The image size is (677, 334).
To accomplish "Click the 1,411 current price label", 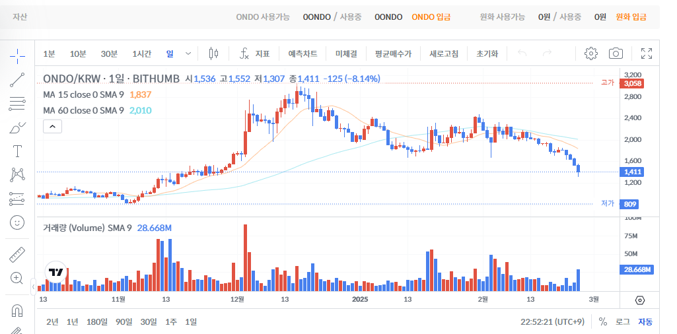I will pyautogui.click(x=631, y=172).
